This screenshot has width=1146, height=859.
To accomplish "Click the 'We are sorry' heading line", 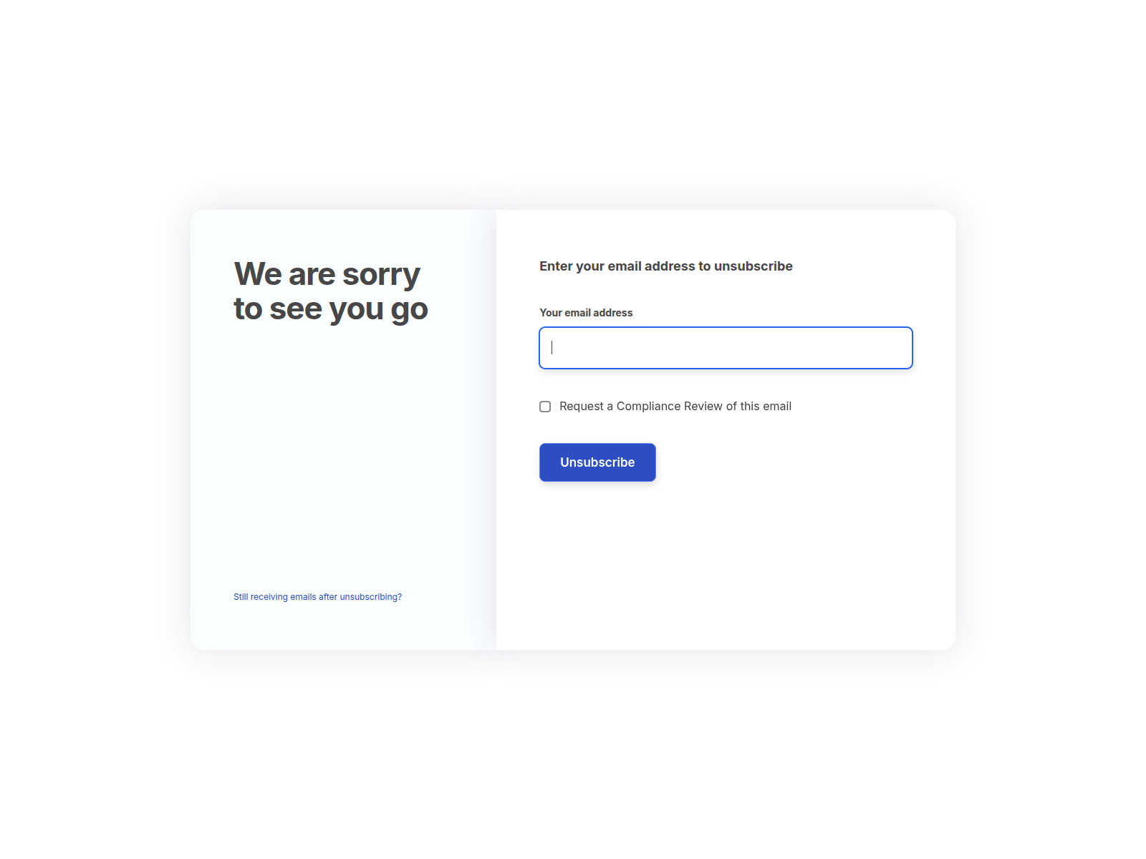I will [327, 274].
